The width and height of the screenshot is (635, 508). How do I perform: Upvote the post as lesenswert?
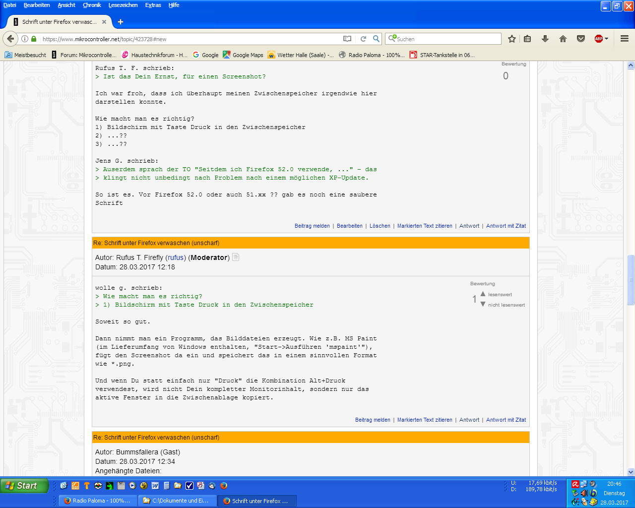click(x=483, y=294)
